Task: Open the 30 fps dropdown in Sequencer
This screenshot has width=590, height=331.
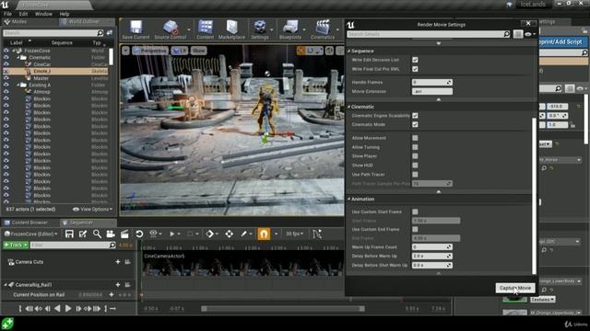Action: pos(294,234)
